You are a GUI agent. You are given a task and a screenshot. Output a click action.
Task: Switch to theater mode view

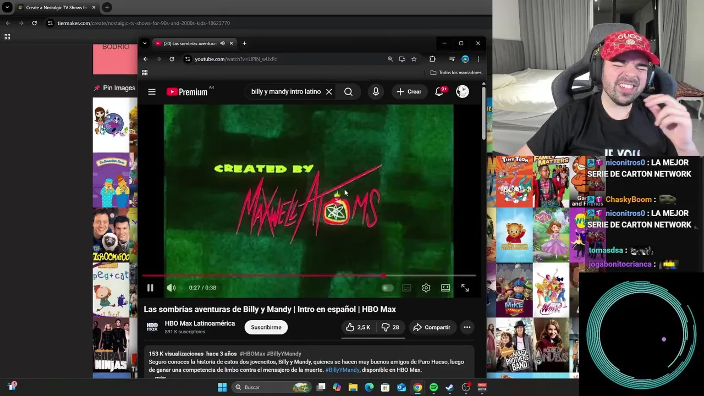click(x=446, y=288)
